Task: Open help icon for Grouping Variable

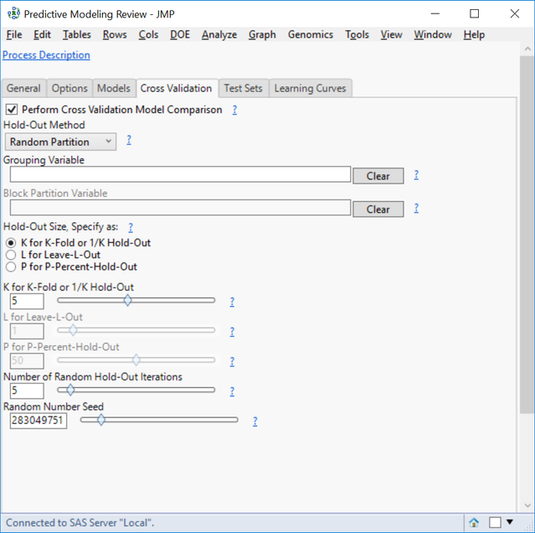Action: pos(416,175)
